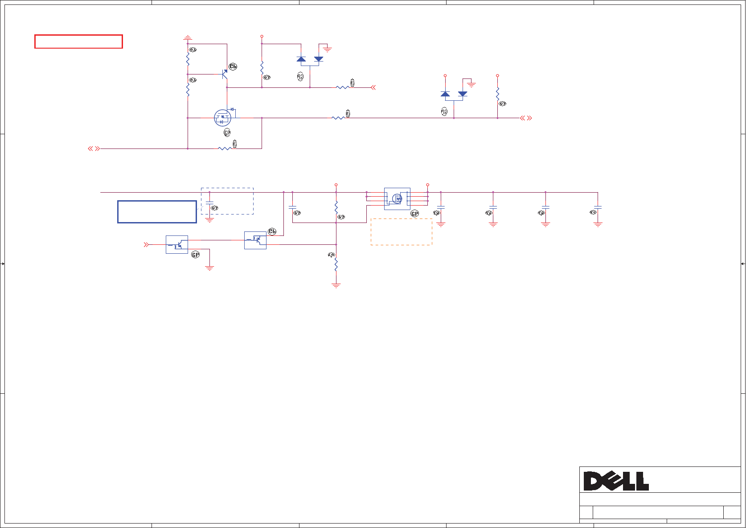Click the Dell logo in the title block
This screenshot has height=528, width=746.
[x=616, y=481]
